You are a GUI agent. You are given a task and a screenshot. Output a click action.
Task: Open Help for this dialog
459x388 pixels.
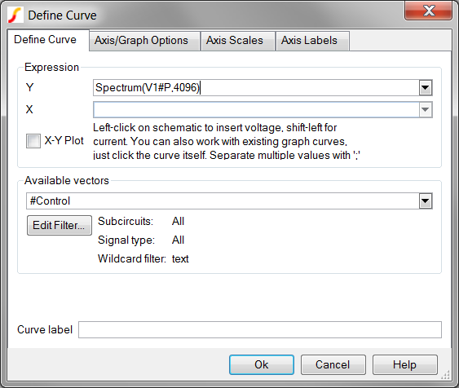(405, 364)
